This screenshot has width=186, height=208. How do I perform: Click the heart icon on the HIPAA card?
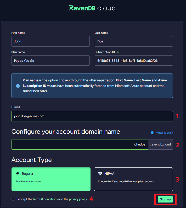100,173
